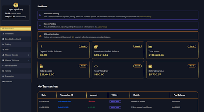The height and width of the screenshot is (112, 204).
Task: Click the invoice icon on Total Deposit card
Action: pos(41,66)
